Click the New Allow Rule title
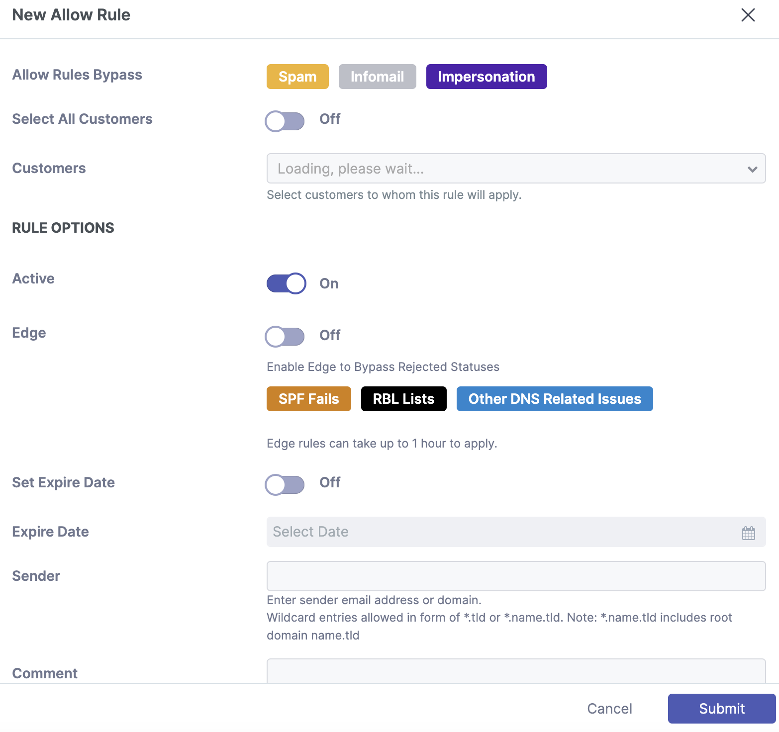 click(71, 15)
